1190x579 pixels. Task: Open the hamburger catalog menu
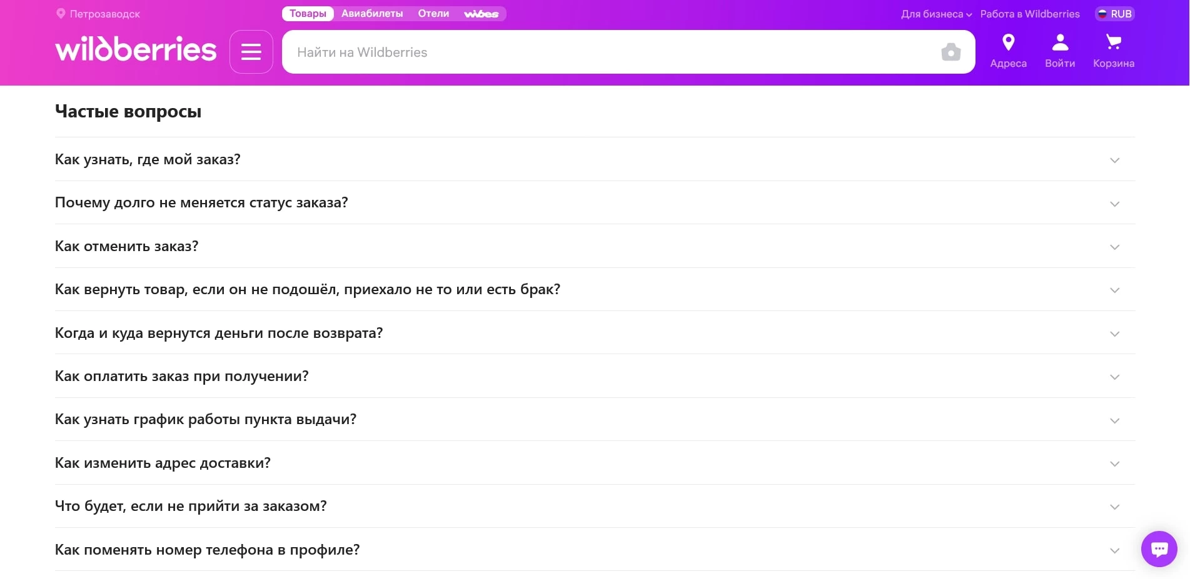(251, 52)
